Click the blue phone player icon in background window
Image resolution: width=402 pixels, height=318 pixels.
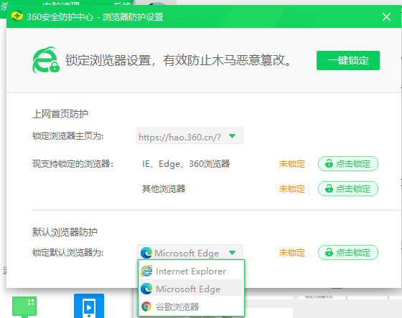point(89,306)
